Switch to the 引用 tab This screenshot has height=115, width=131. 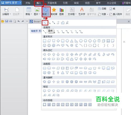[x=65, y=3]
